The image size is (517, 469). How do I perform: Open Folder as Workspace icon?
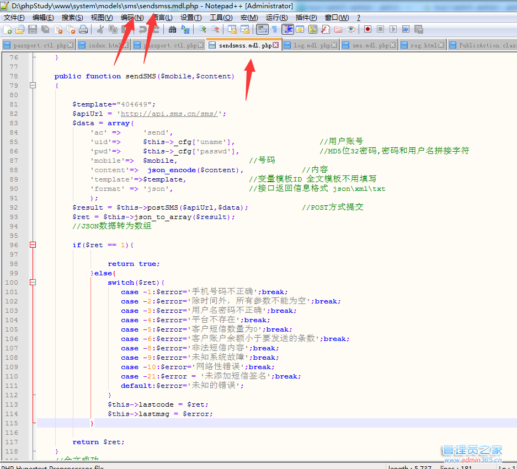(338, 29)
